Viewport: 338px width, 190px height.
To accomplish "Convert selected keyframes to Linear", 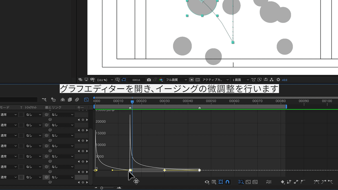I will click(x=296, y=182).
